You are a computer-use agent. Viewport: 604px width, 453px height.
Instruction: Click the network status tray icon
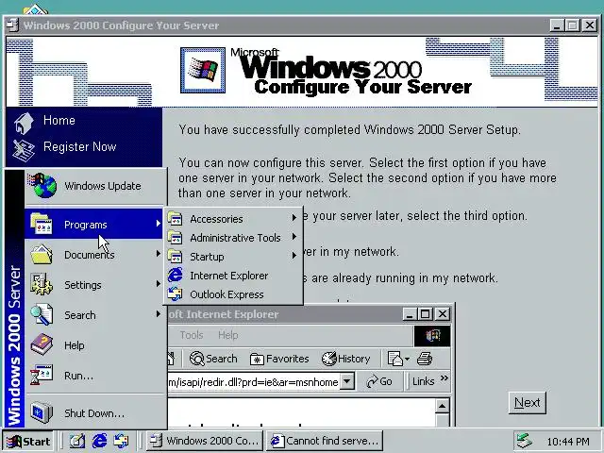525,442
